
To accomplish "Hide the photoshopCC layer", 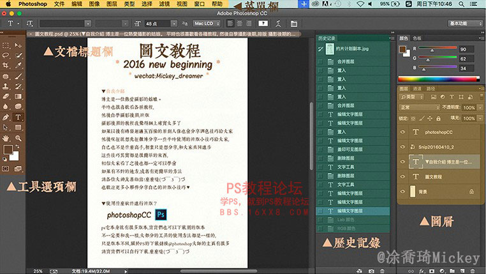I will coord(402,132).
